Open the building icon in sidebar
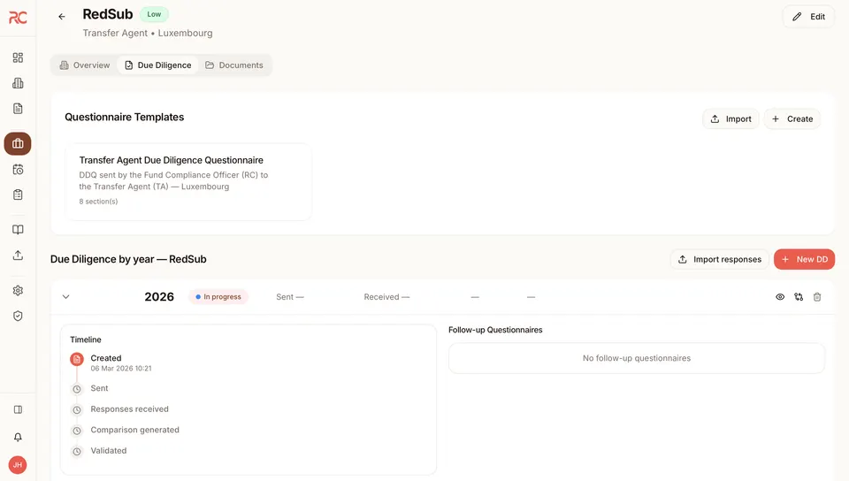849x481 pixels. tap(18, 83)
